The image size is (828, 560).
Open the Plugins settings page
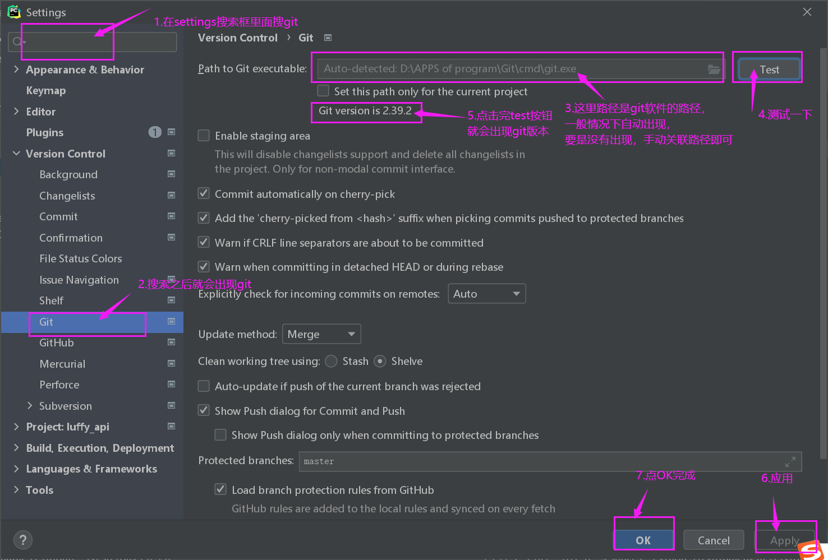(45, 132)
